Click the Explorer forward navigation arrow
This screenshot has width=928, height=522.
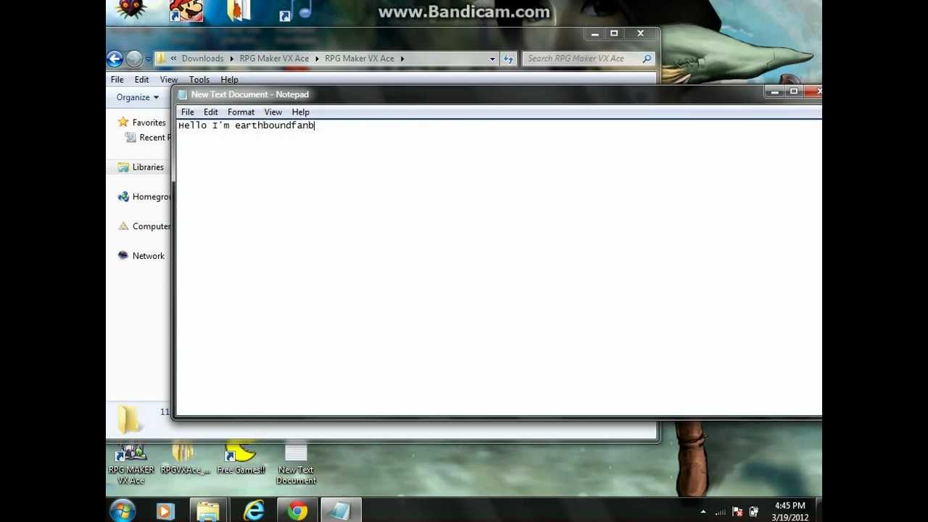134,59
